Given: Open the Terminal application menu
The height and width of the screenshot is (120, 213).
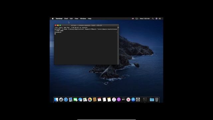Looking at the screenshot, I should pyautogui.click(x=59, y=19).
